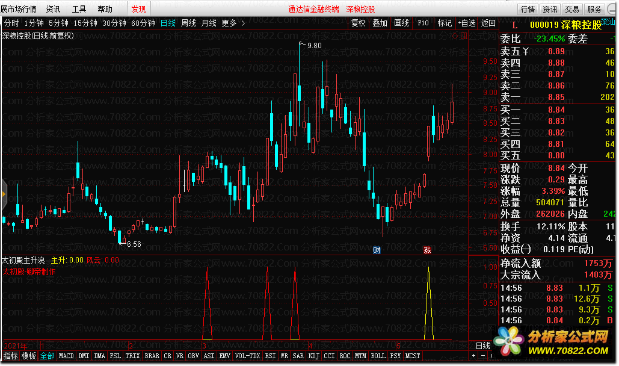Switch to the OBV indicator
The width and height of the screenshot is (619, 366).
coord(194,356)
